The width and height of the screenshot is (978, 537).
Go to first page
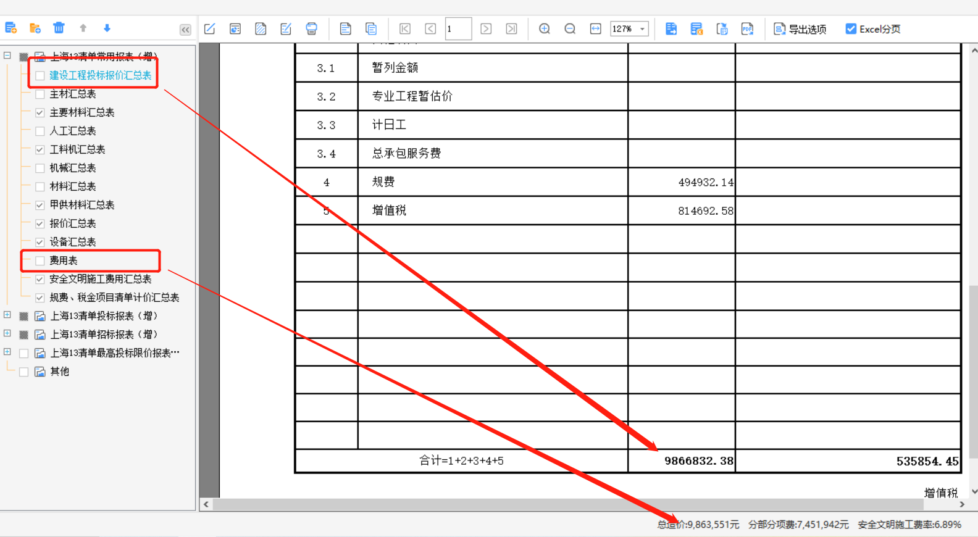coord(405,28)
